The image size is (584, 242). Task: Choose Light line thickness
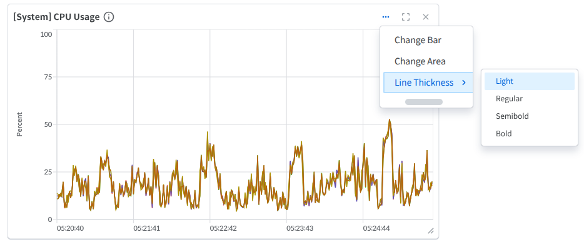529,81
